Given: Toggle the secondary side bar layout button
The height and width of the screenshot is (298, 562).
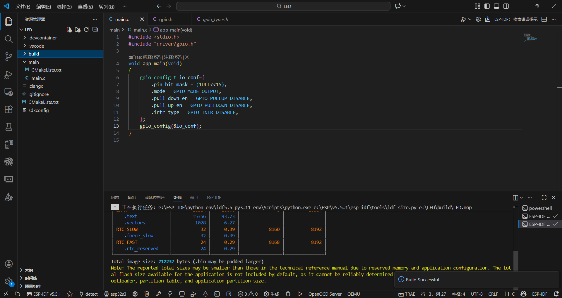Looking at the screenshot, I should [x=506, y=6].
